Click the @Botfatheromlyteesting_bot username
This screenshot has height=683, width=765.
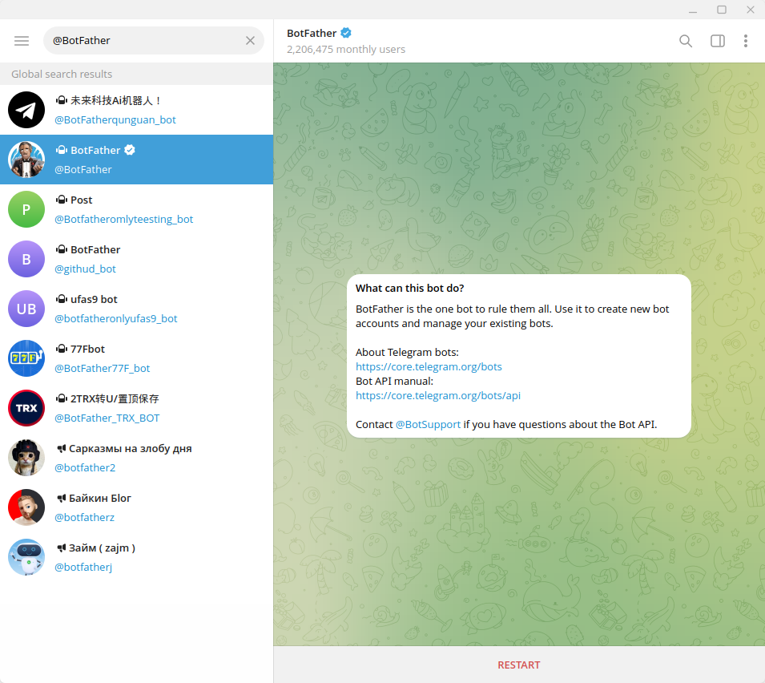tap(124, 219)
